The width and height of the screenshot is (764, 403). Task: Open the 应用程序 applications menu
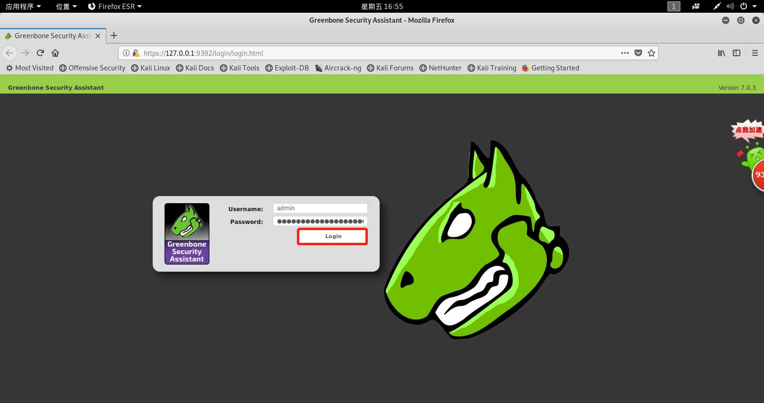tap(23, 6)
